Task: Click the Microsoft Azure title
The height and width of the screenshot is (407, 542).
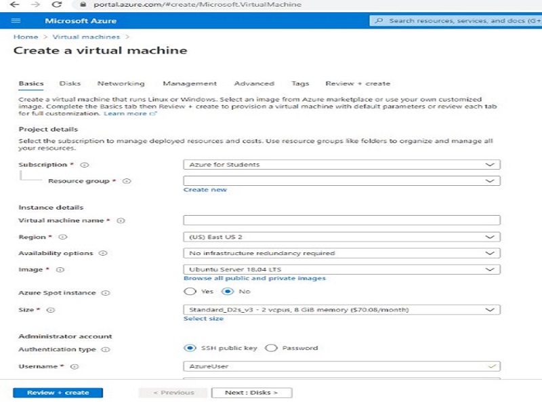Action: pyautogui.click(x=81, y=21)
